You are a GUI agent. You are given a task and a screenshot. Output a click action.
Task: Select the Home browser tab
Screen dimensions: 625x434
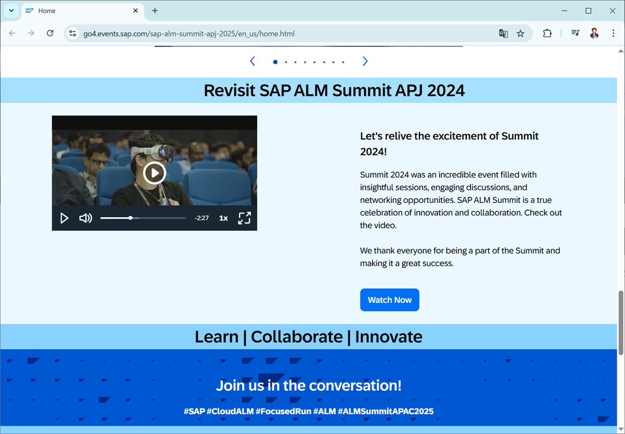[x=82, y=11]
